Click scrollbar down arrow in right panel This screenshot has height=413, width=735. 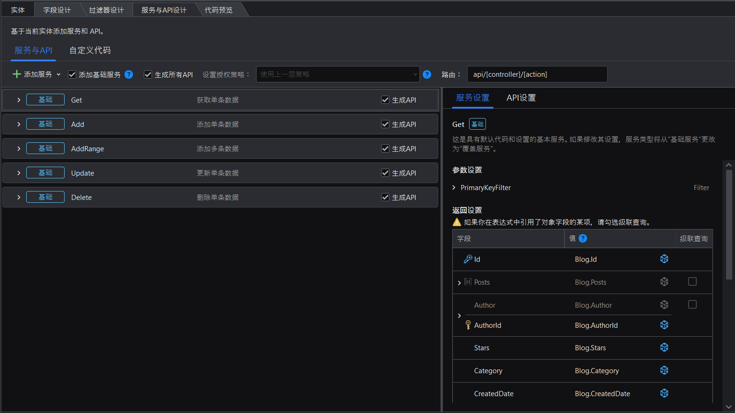[x=729, y=407]
